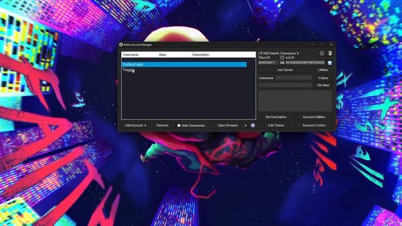
Task: Click the alias input field beside Set Alias
Action: coord(285,85)
